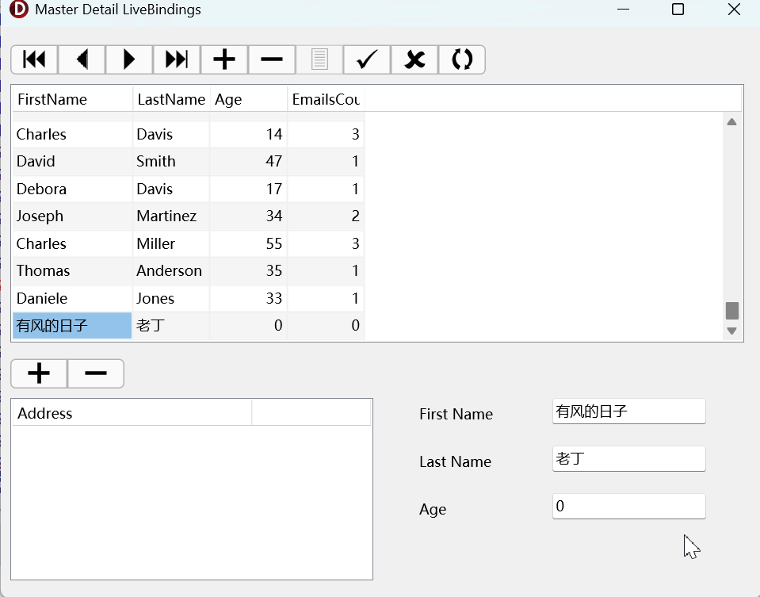Post the edit with the checkmark
The image size is (760, 597).
click(366, 59)
